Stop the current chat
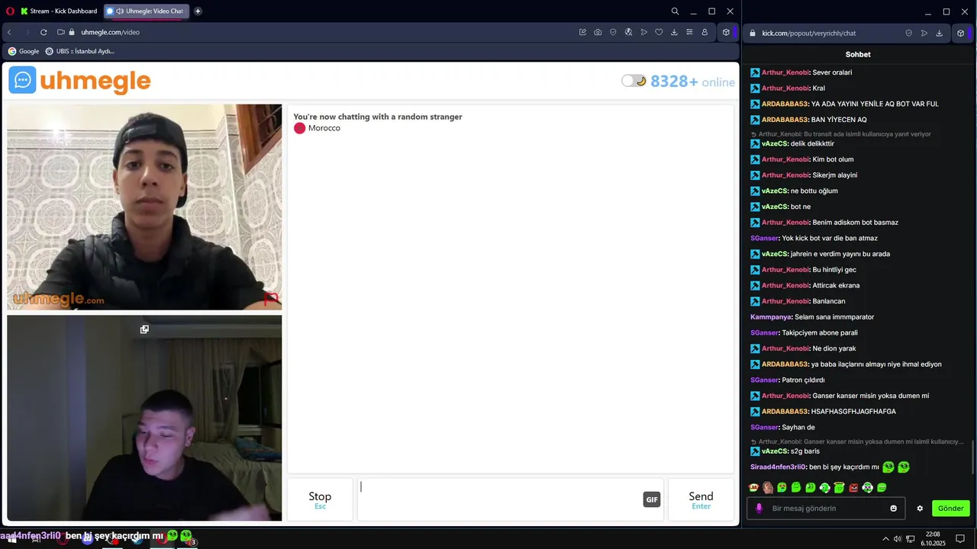Image resolution: width=977 pixels, height=549 pixels. point(320,499)
